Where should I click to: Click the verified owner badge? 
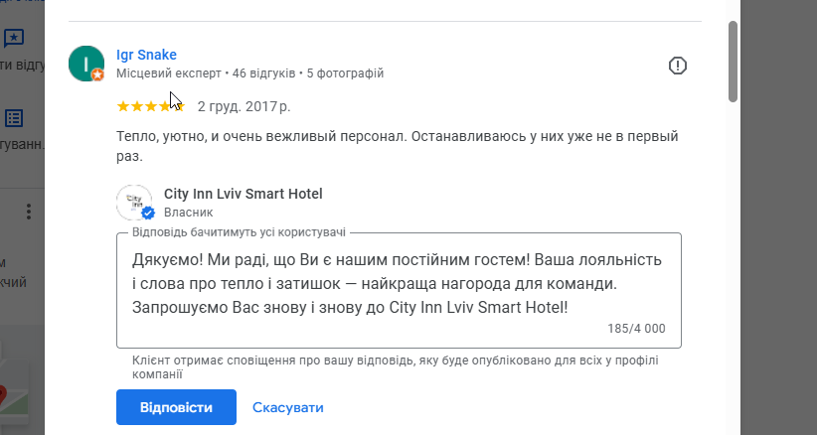click(x=148, y=214)
